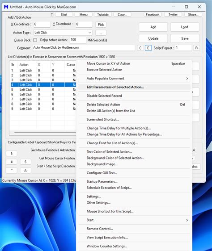212x251 pixels.
Task: Click the ampersand shortcut key button
Action: point(12,153)
